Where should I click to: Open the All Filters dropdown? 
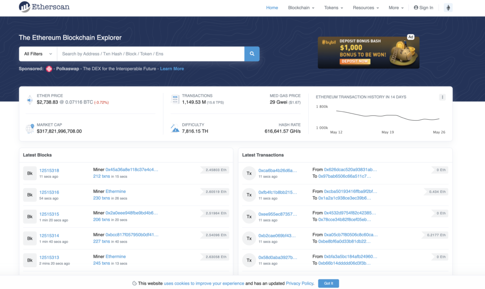pos(38,54)
